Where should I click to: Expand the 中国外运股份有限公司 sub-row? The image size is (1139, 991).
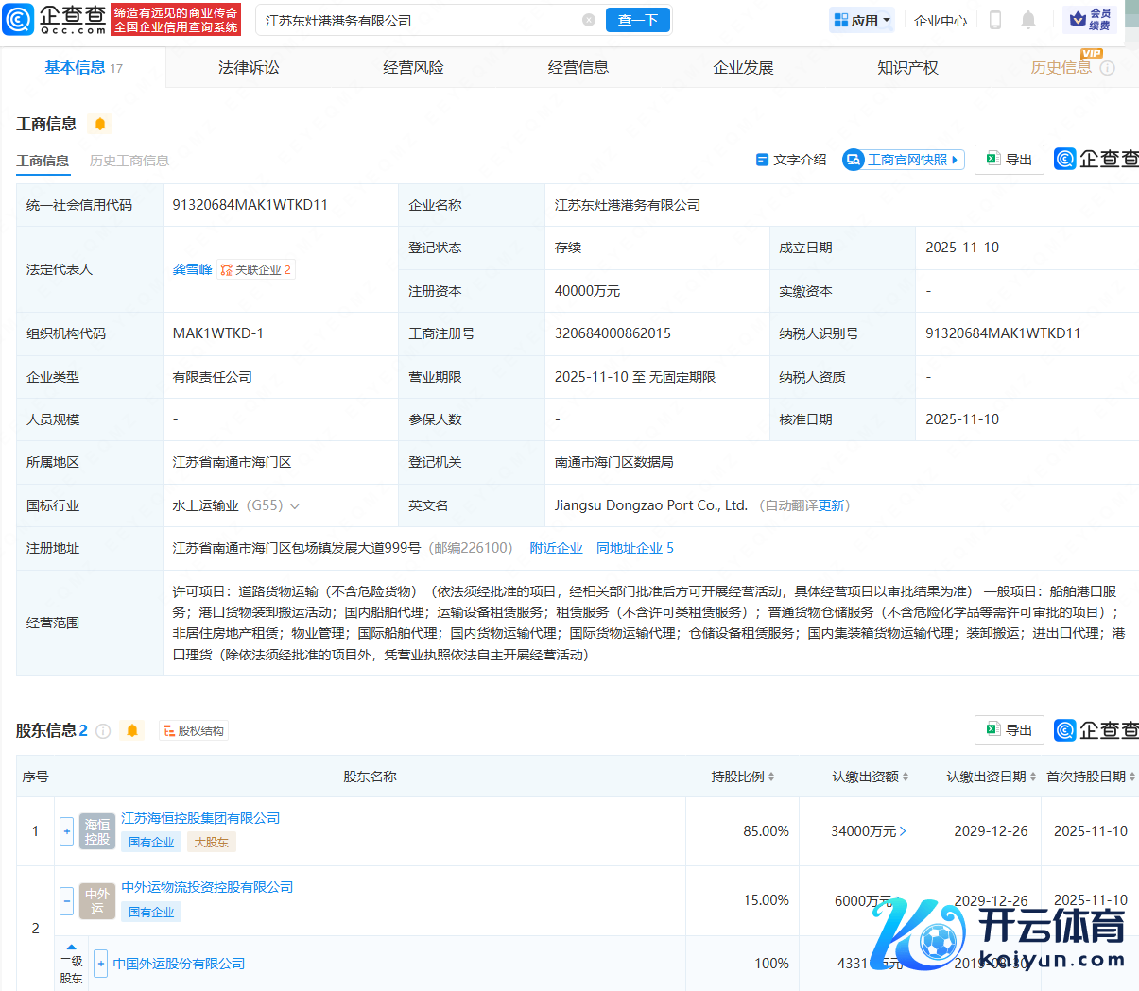[100, 964]
